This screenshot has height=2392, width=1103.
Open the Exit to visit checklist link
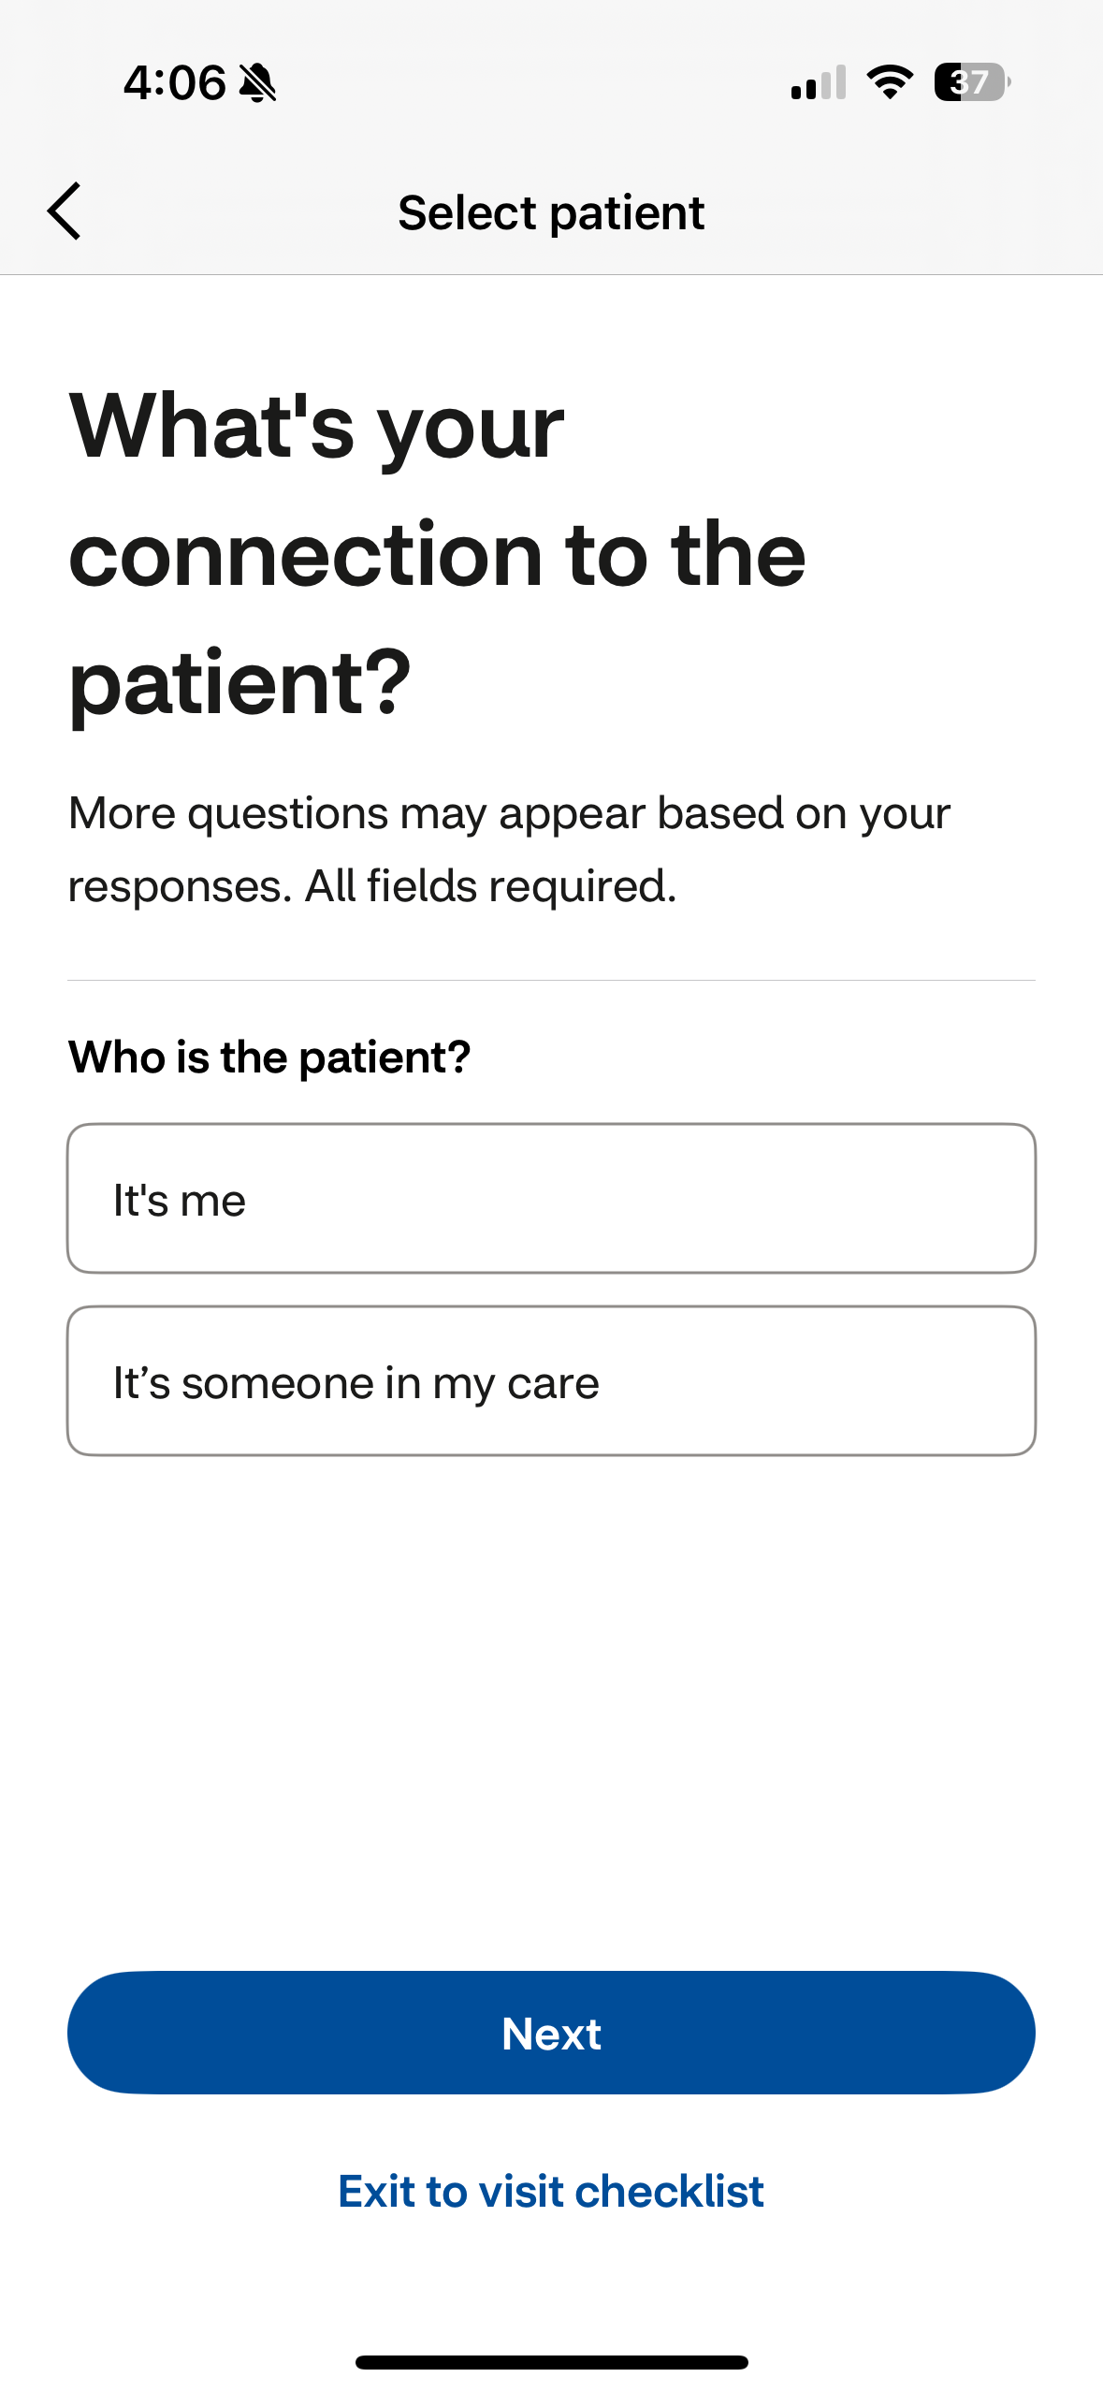[551, 2192]
